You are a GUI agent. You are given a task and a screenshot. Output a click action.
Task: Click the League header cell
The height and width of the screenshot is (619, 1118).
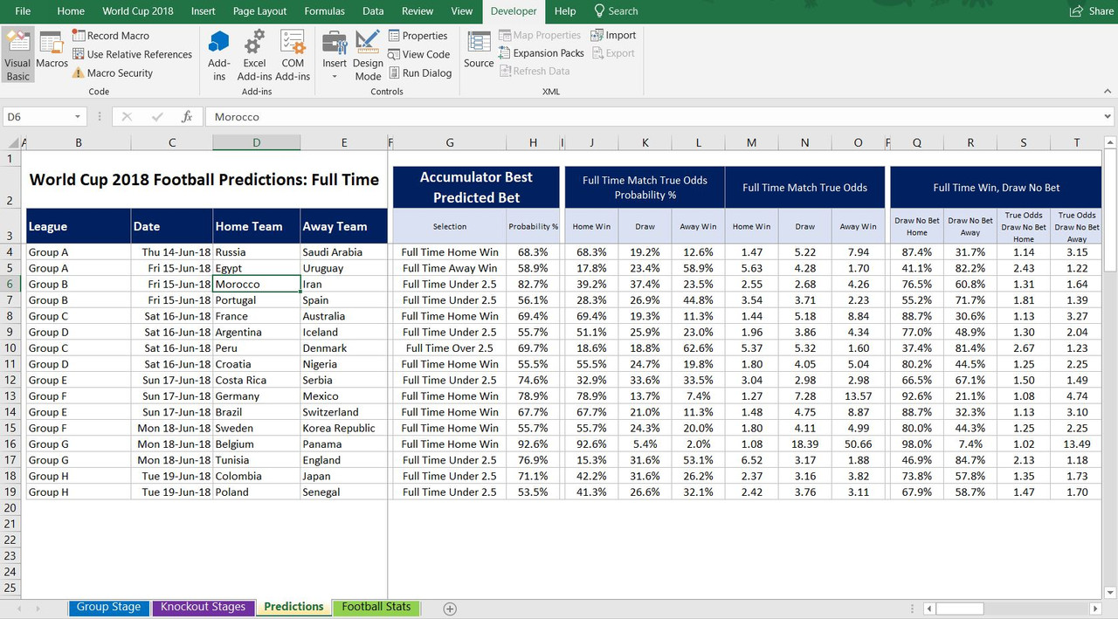coord(79,226)
